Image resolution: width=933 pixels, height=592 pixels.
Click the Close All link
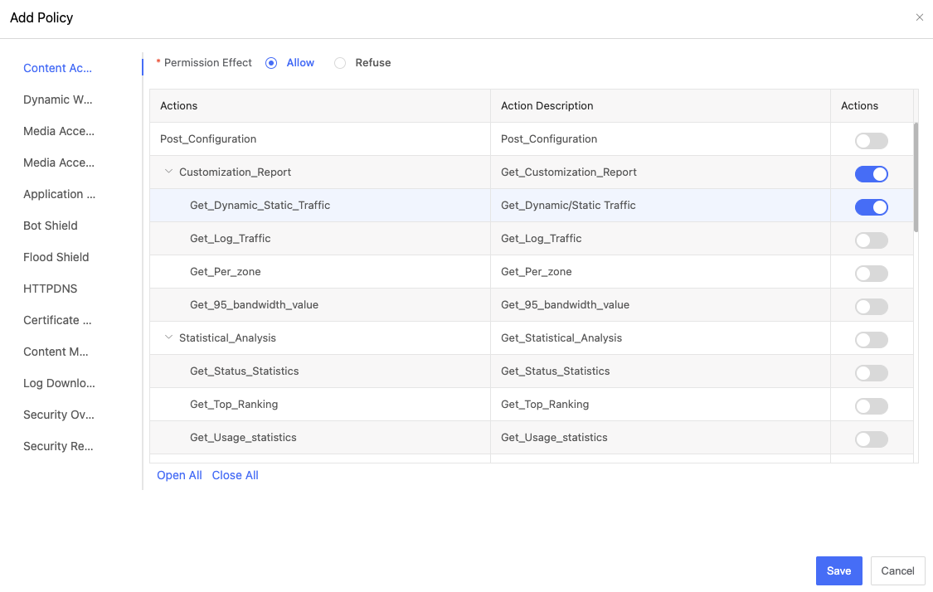coord(235,475)
